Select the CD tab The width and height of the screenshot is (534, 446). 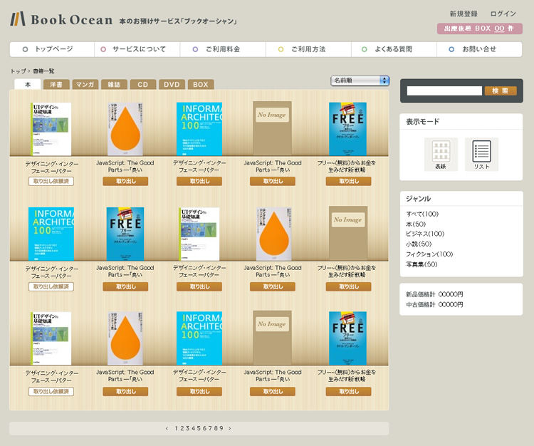(143, 84)
